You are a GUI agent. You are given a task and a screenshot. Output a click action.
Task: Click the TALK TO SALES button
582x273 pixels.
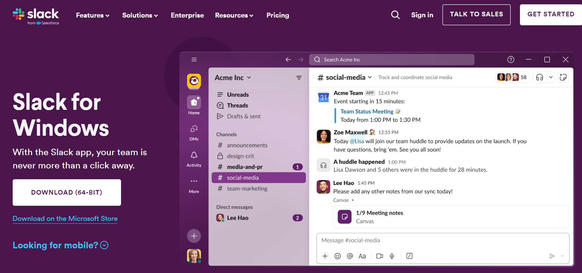(x=476, y=14)
